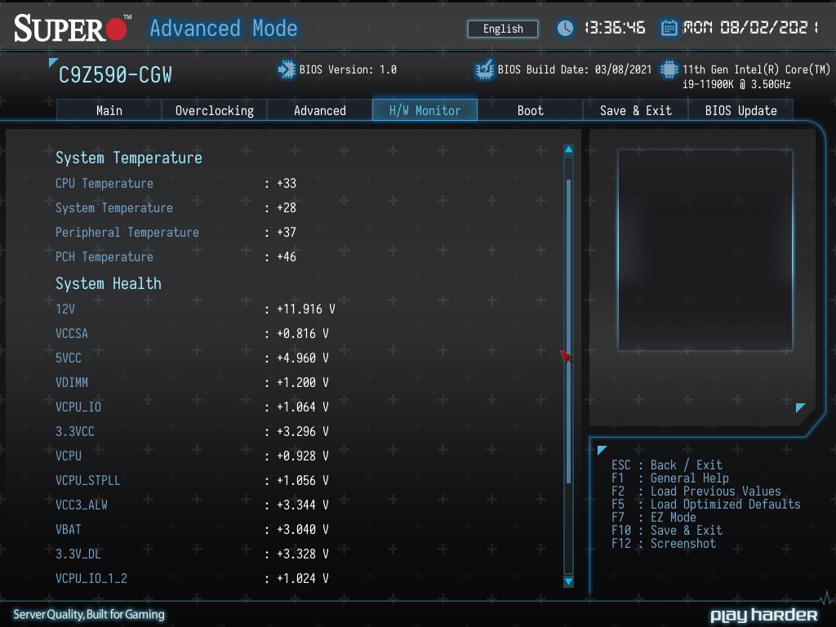The image size is (836, 627).
Task: Switch to the BIOS Update tab
Action: point(740,110)
